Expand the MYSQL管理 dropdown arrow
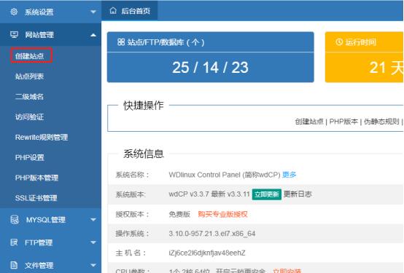This screenshot has width=404, height=273. tap(93, 220)
